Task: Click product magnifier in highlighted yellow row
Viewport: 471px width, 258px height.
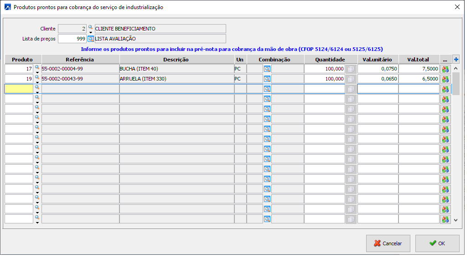Action: 37,87
